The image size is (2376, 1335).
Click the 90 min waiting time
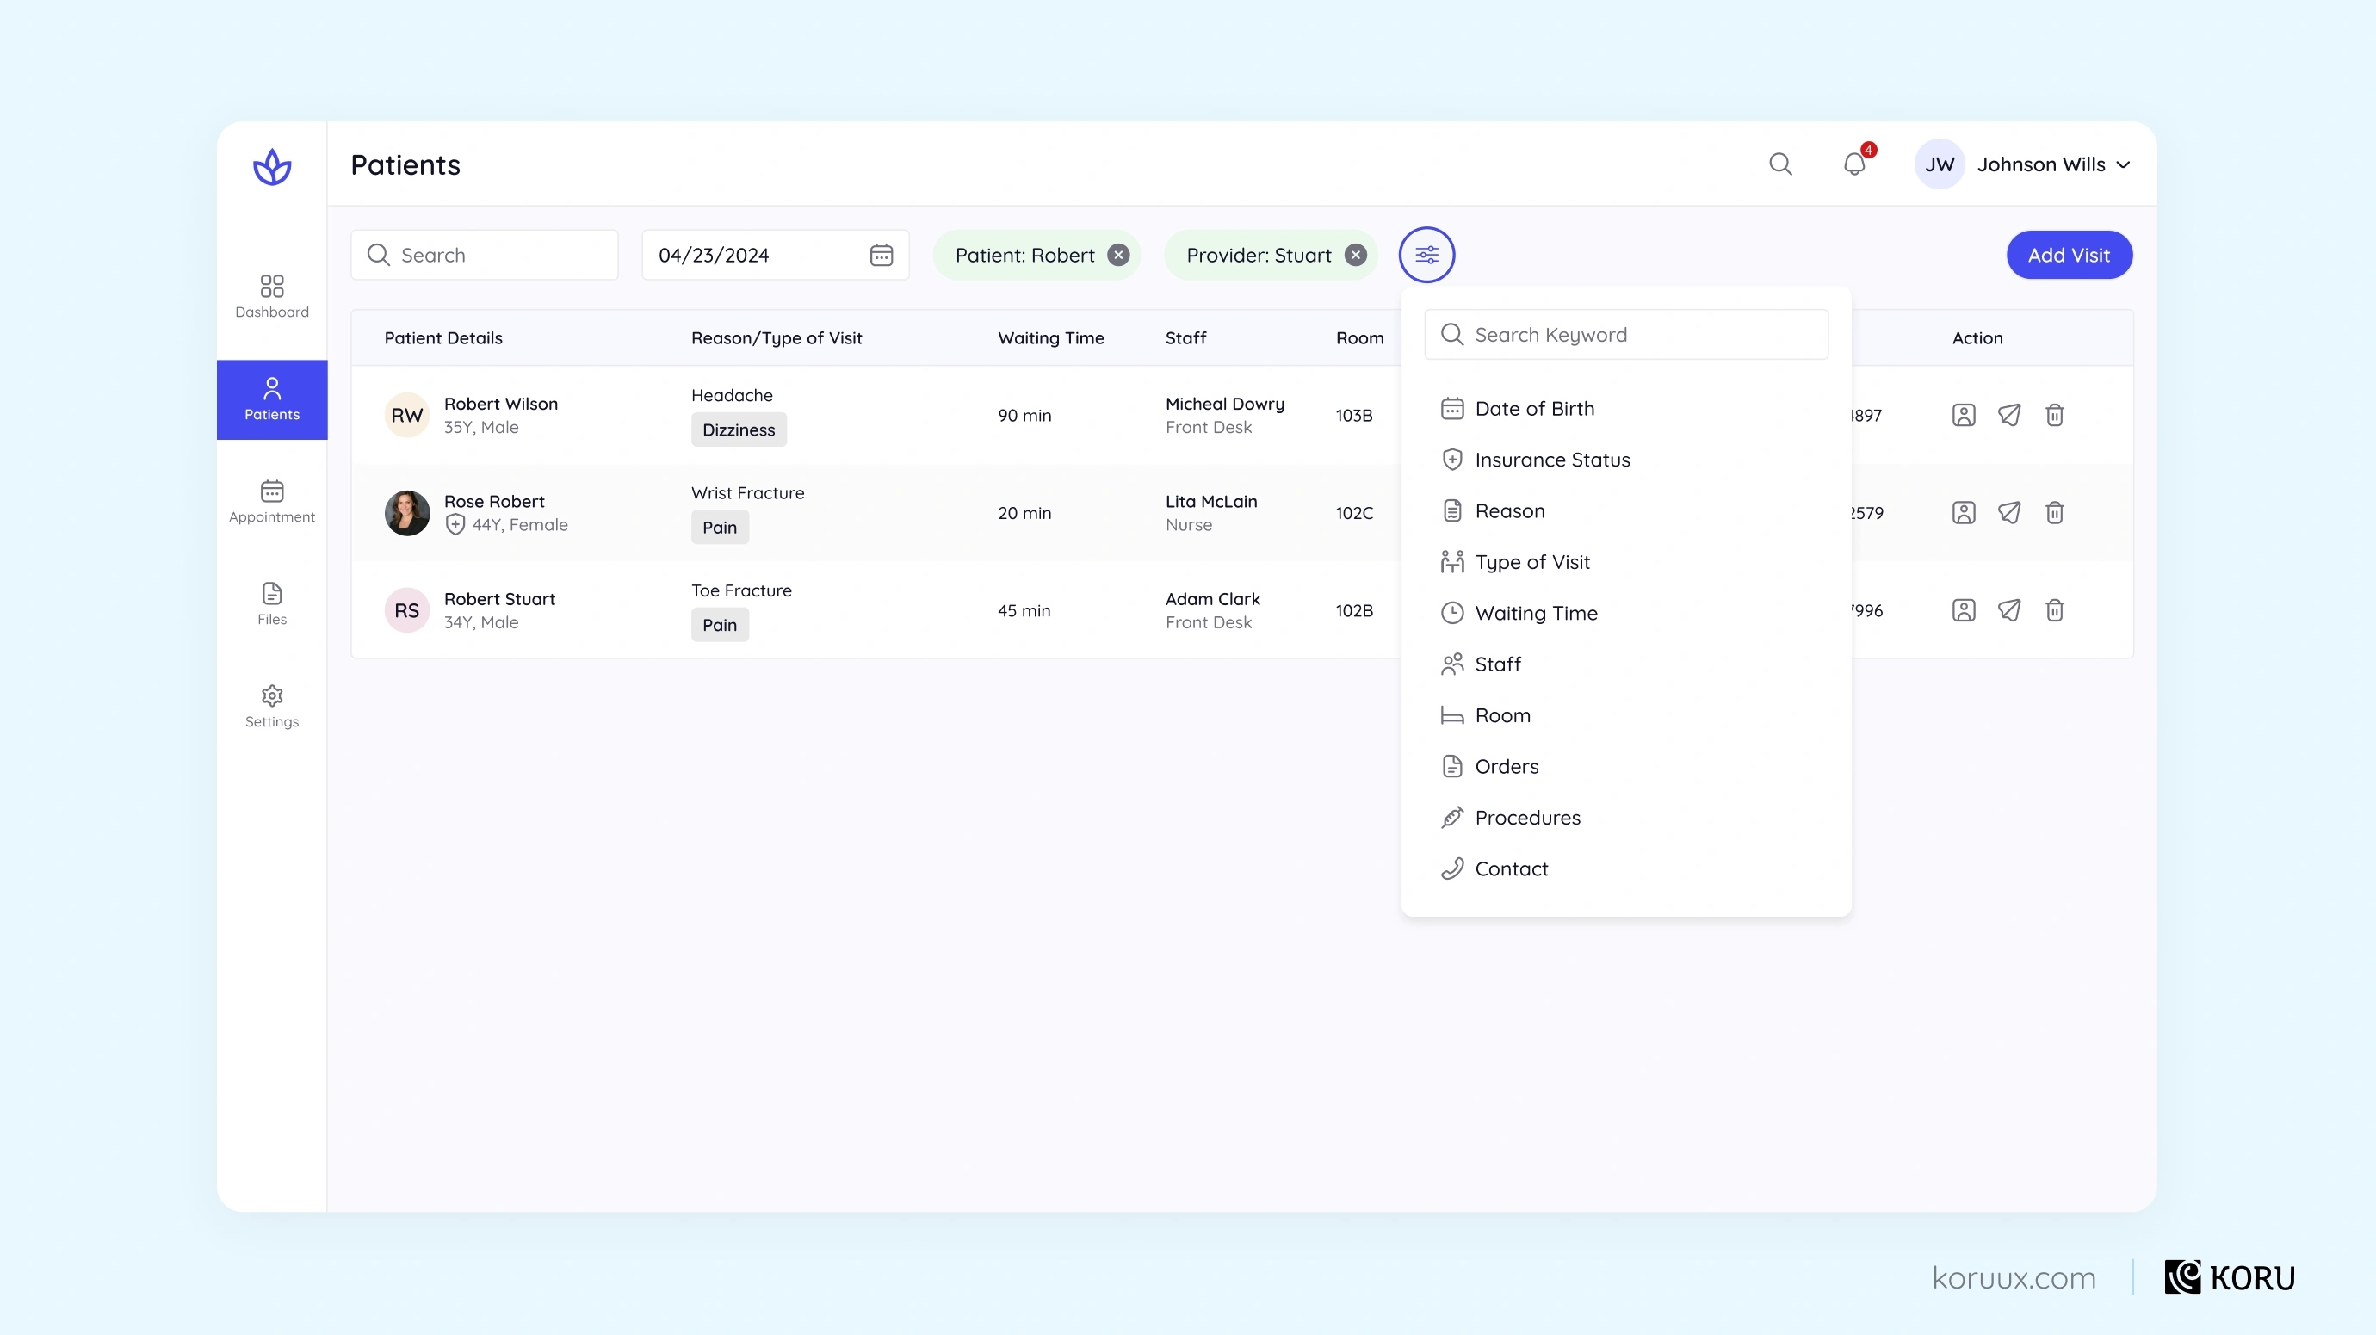1024,416
